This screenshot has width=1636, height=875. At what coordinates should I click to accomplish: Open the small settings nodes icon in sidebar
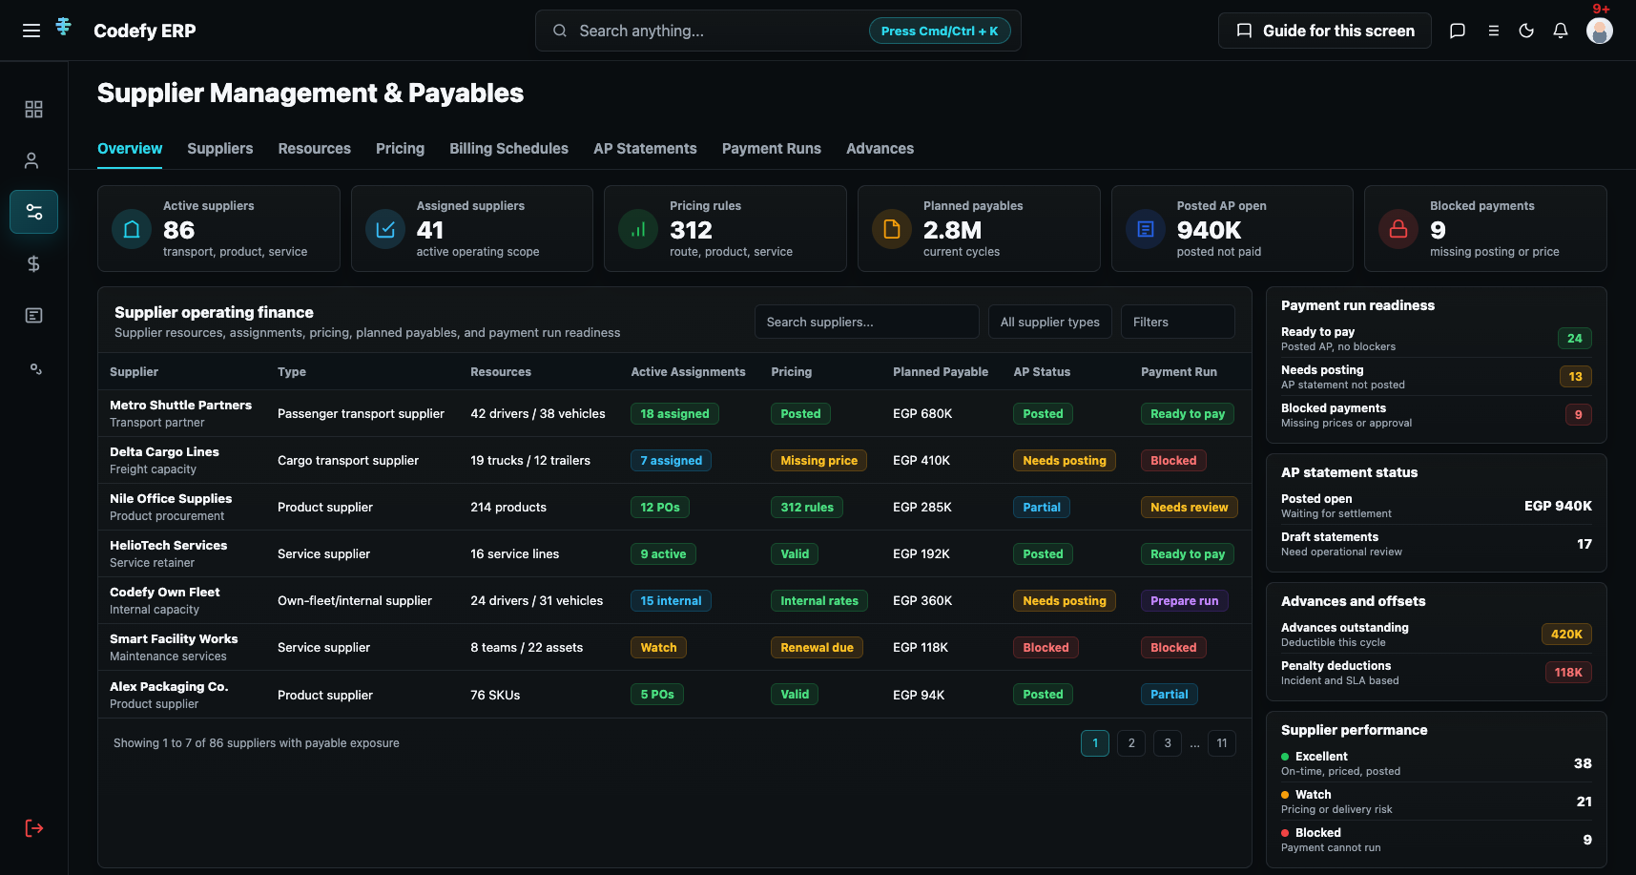(x=35, y=368)
